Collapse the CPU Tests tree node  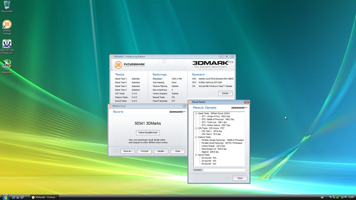pyautogui.click(x=196, y=128)
